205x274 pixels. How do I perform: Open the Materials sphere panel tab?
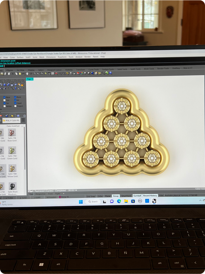7,116
